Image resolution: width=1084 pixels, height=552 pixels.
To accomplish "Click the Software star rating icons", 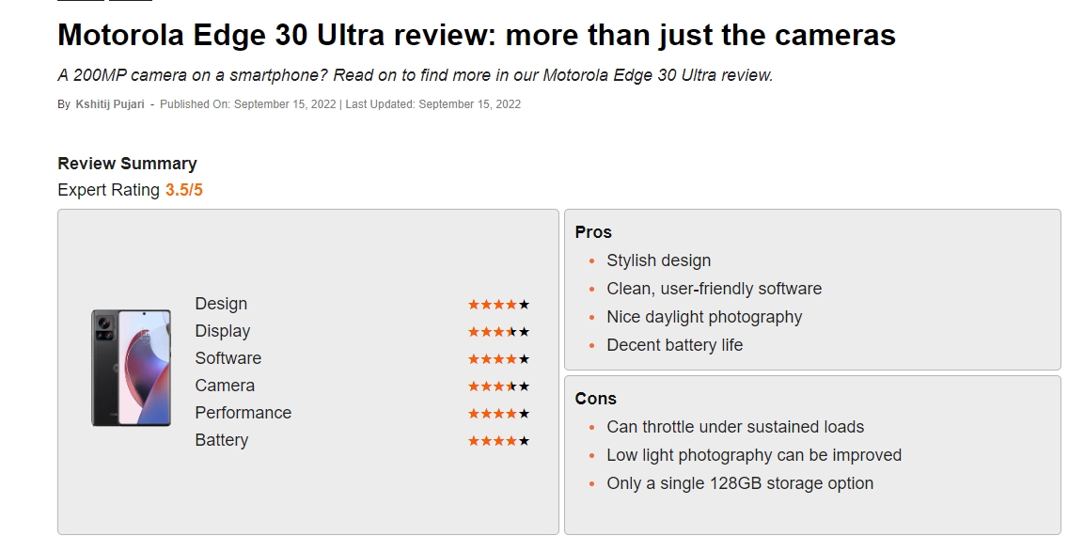I will [498, 359].
